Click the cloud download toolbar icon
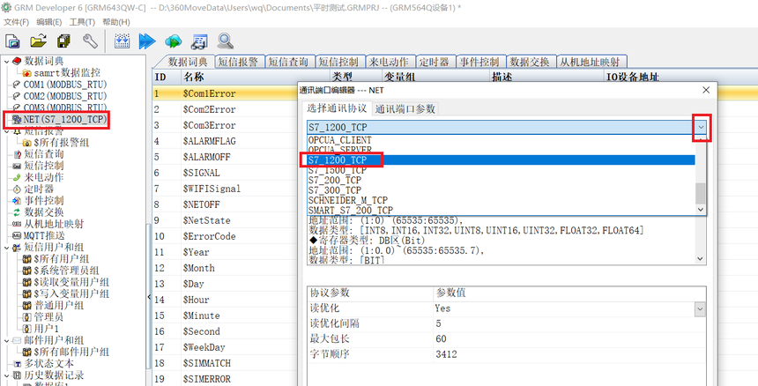Image resolution: width=758 pixels, height=386 pixels. pyautogui.click(x=174, y=41)
